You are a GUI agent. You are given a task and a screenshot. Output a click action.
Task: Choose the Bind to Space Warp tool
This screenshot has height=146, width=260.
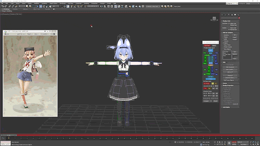pos(16,6)
